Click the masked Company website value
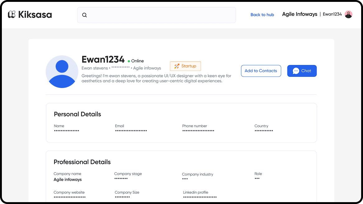Viewport: 363px width, 204px height. coord(70,197)
